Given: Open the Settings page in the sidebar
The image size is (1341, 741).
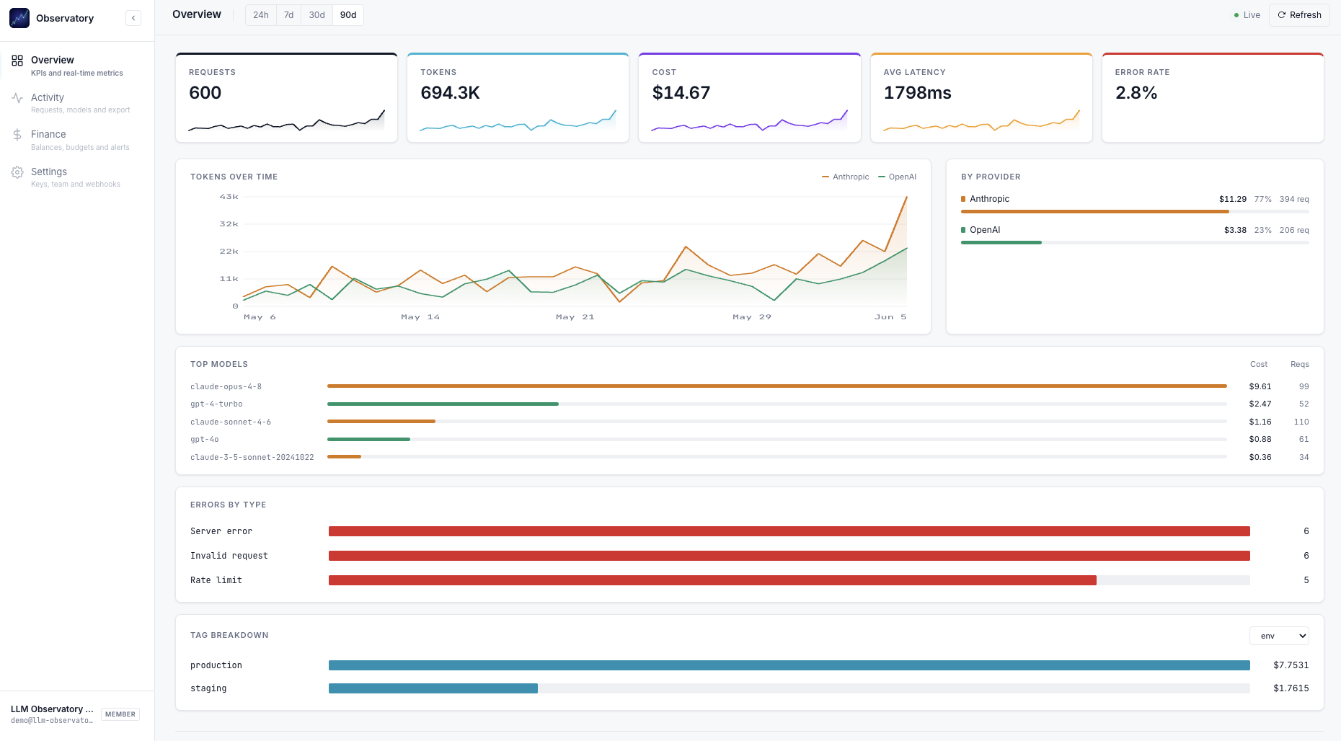Looking at the screenshot, I should point(77,177).
